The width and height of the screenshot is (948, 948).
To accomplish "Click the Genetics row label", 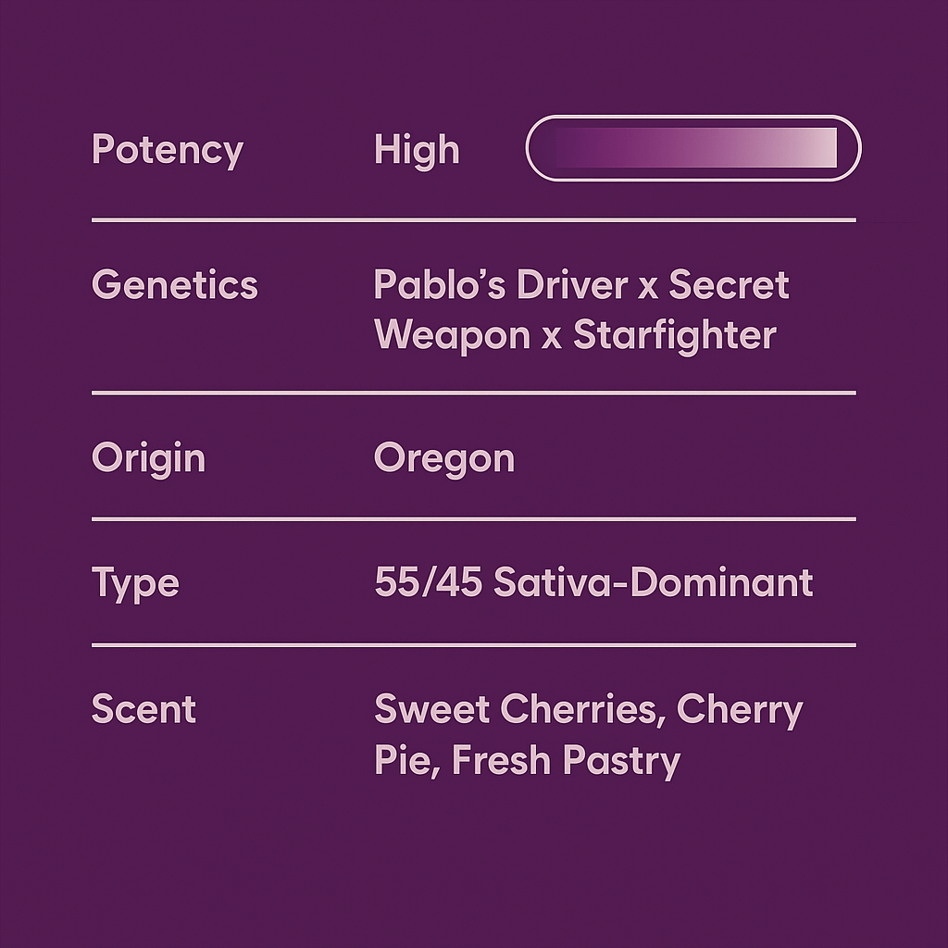I will pyautogui.click(x=175, y=285).
